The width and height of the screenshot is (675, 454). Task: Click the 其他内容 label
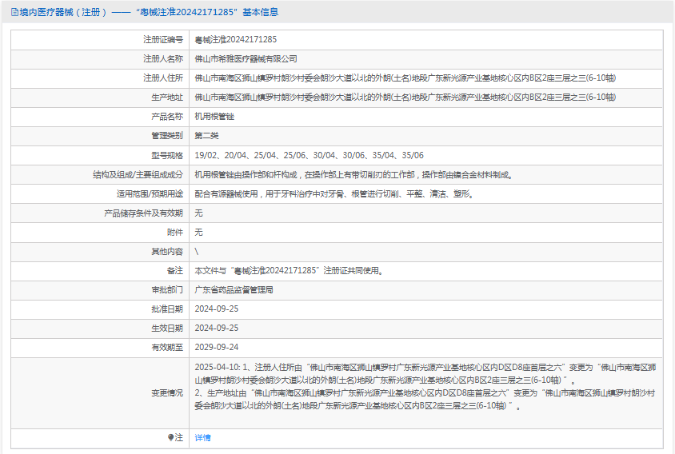coord(167,252)
